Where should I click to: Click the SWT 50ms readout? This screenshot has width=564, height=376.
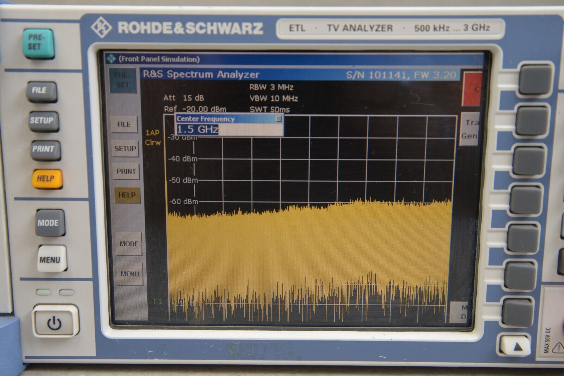[270, 109]
